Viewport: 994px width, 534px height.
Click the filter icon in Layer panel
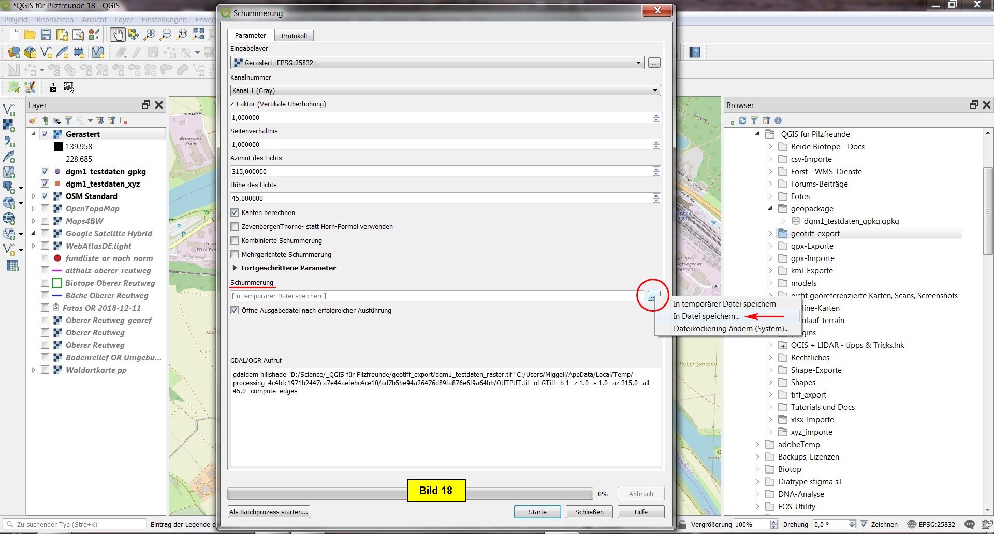click(x=68, y=120)
